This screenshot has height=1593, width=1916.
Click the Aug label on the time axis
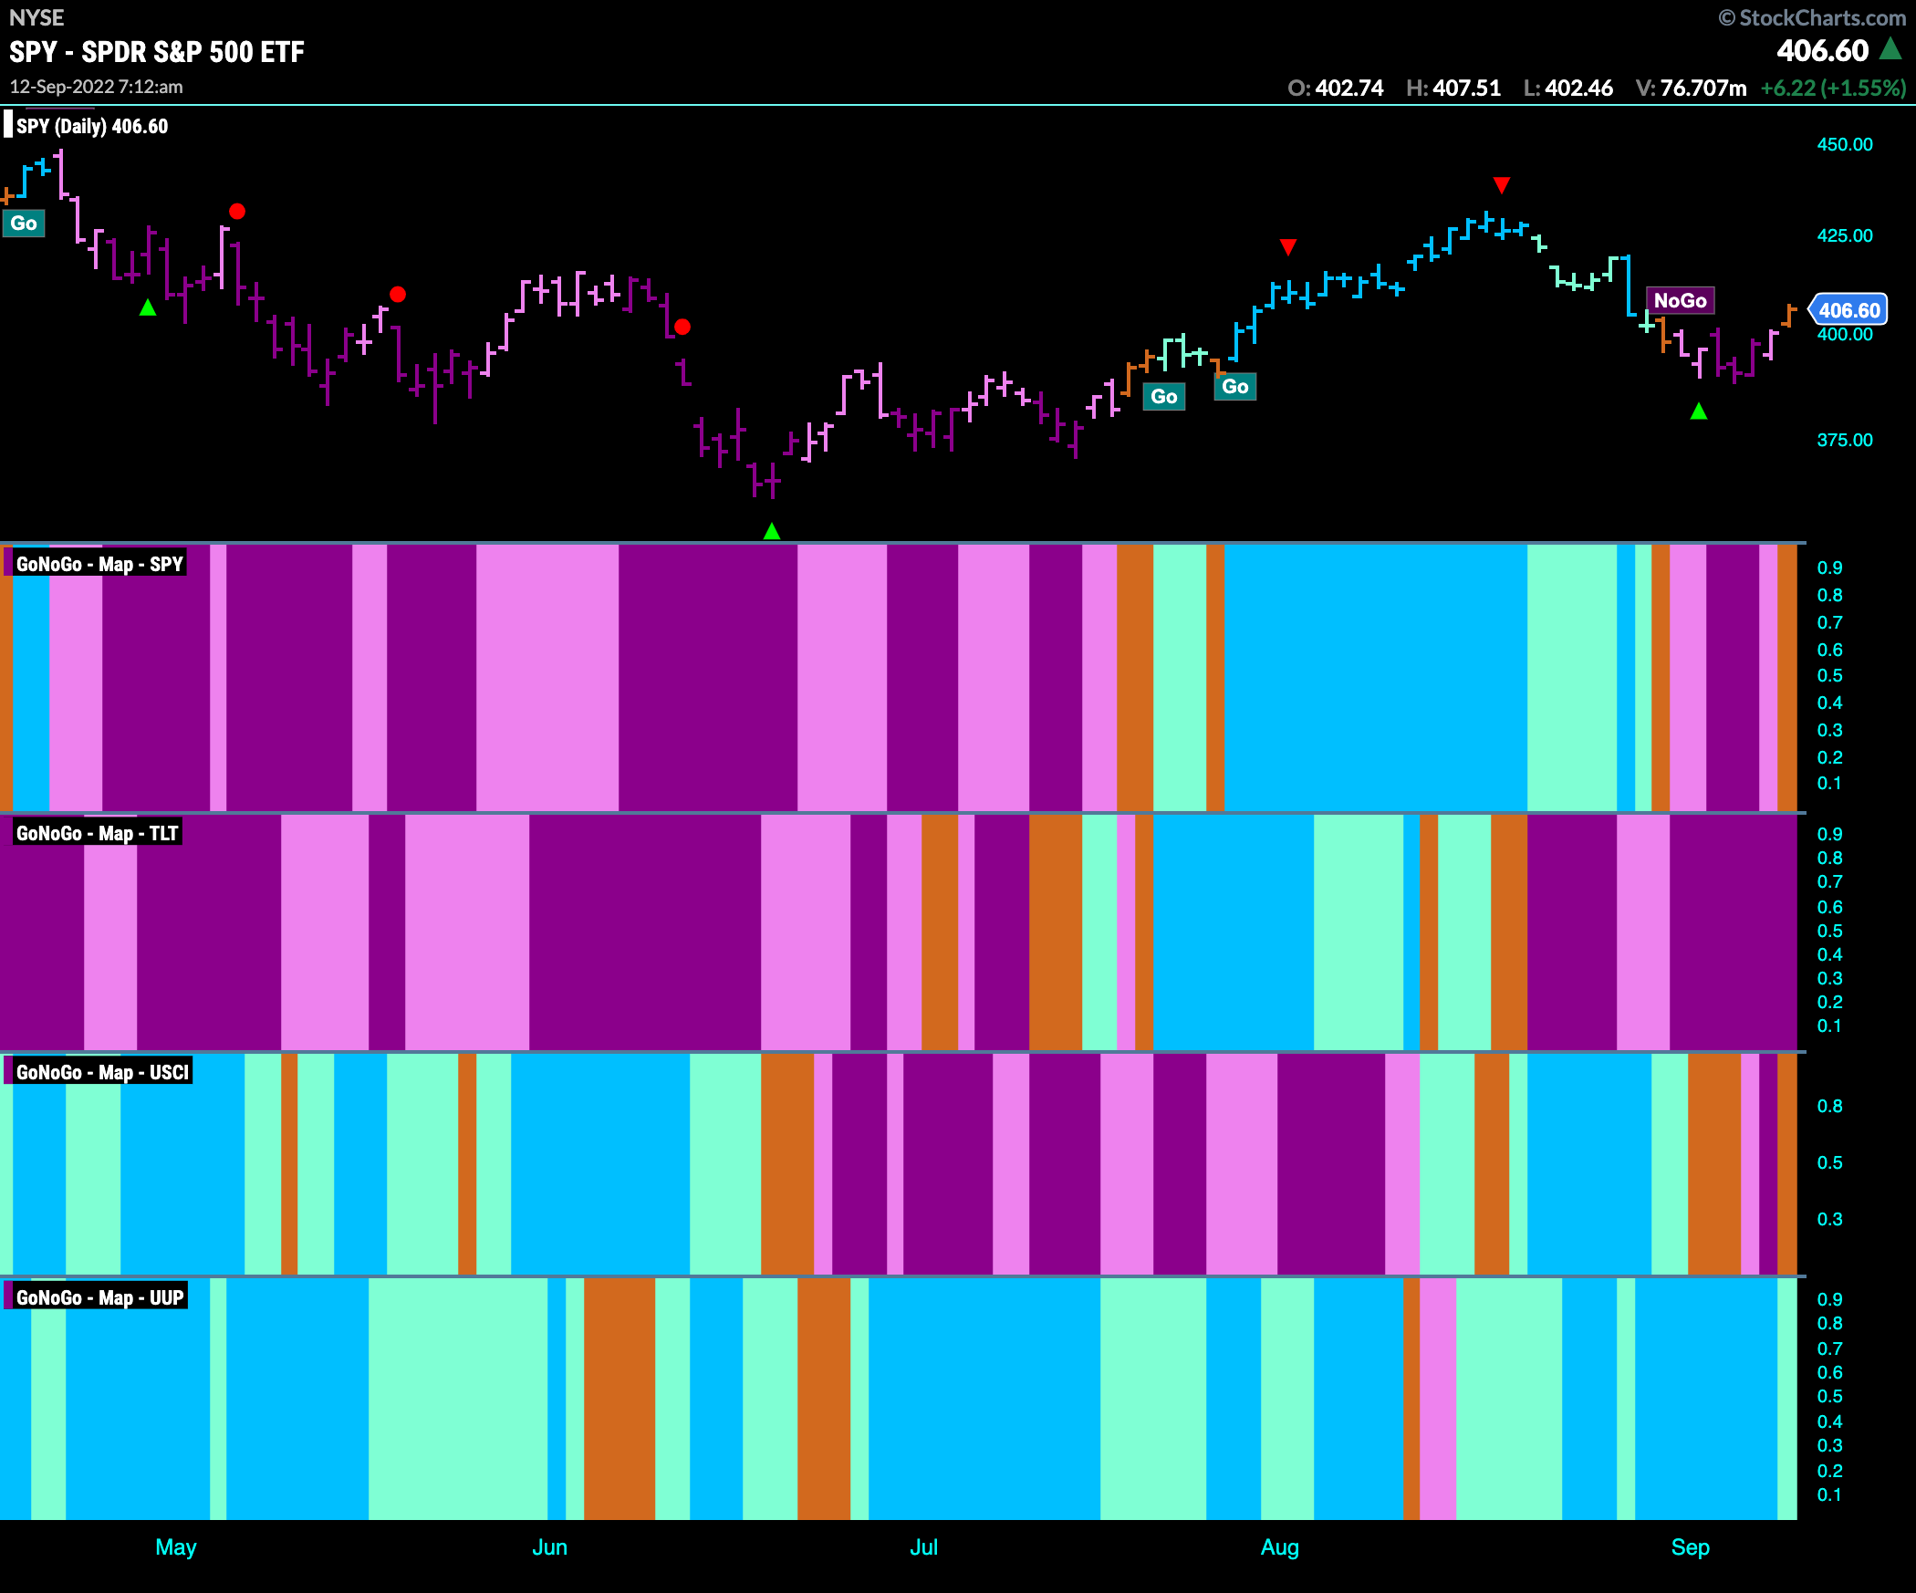(x=1280, y=1547)
